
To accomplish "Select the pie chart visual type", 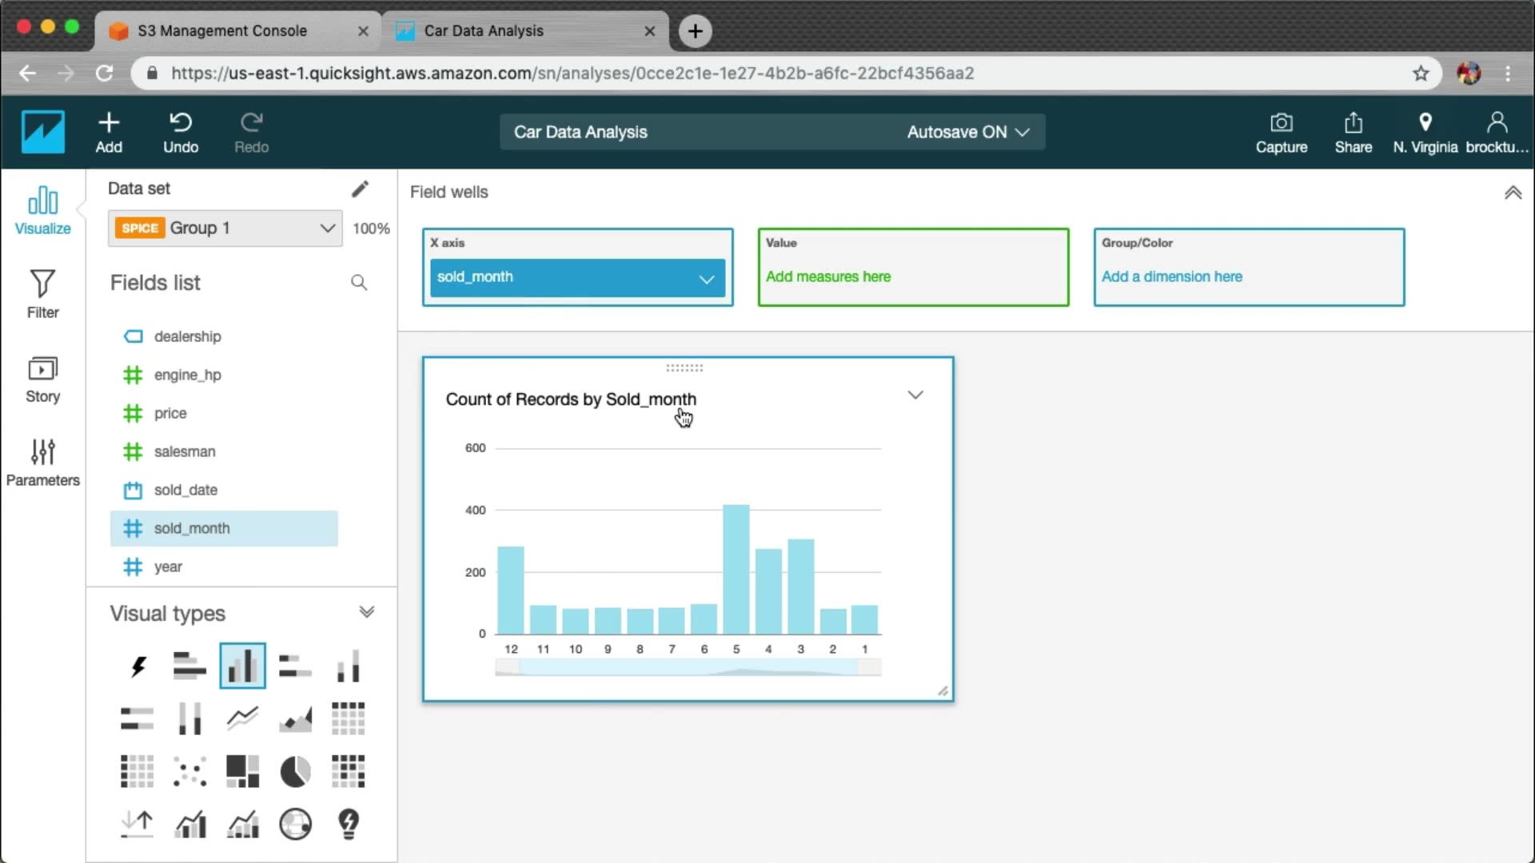I will [295, 772].
